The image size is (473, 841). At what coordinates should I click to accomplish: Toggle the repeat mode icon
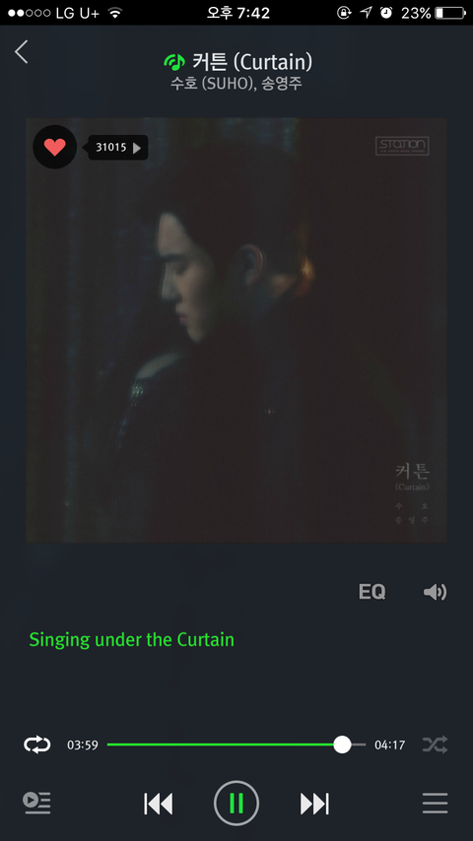tap(37, 744)
